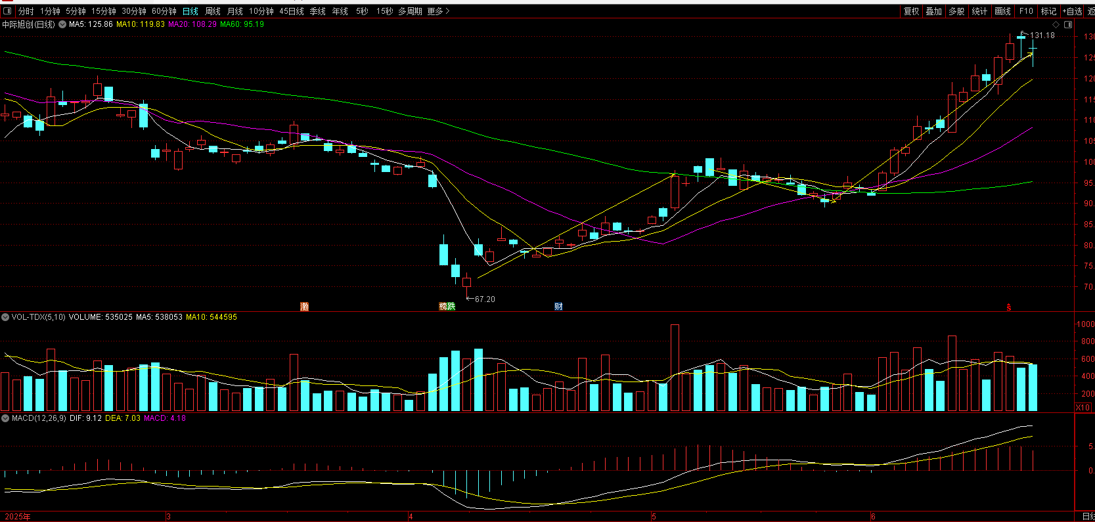1095x522 pixels.
Task: Select the 60分钟 period
Action: pos(164,11)
